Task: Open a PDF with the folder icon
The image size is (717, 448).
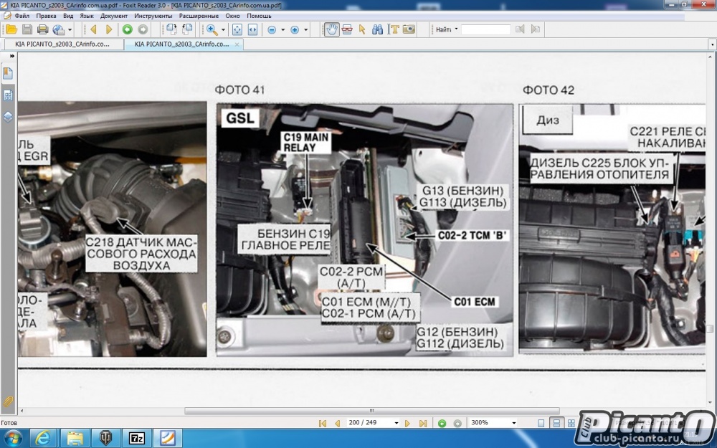Action: point(11,29)
